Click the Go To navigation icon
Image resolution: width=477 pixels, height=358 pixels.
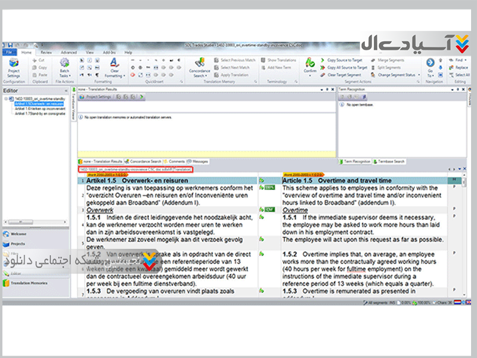coord(430,66)
